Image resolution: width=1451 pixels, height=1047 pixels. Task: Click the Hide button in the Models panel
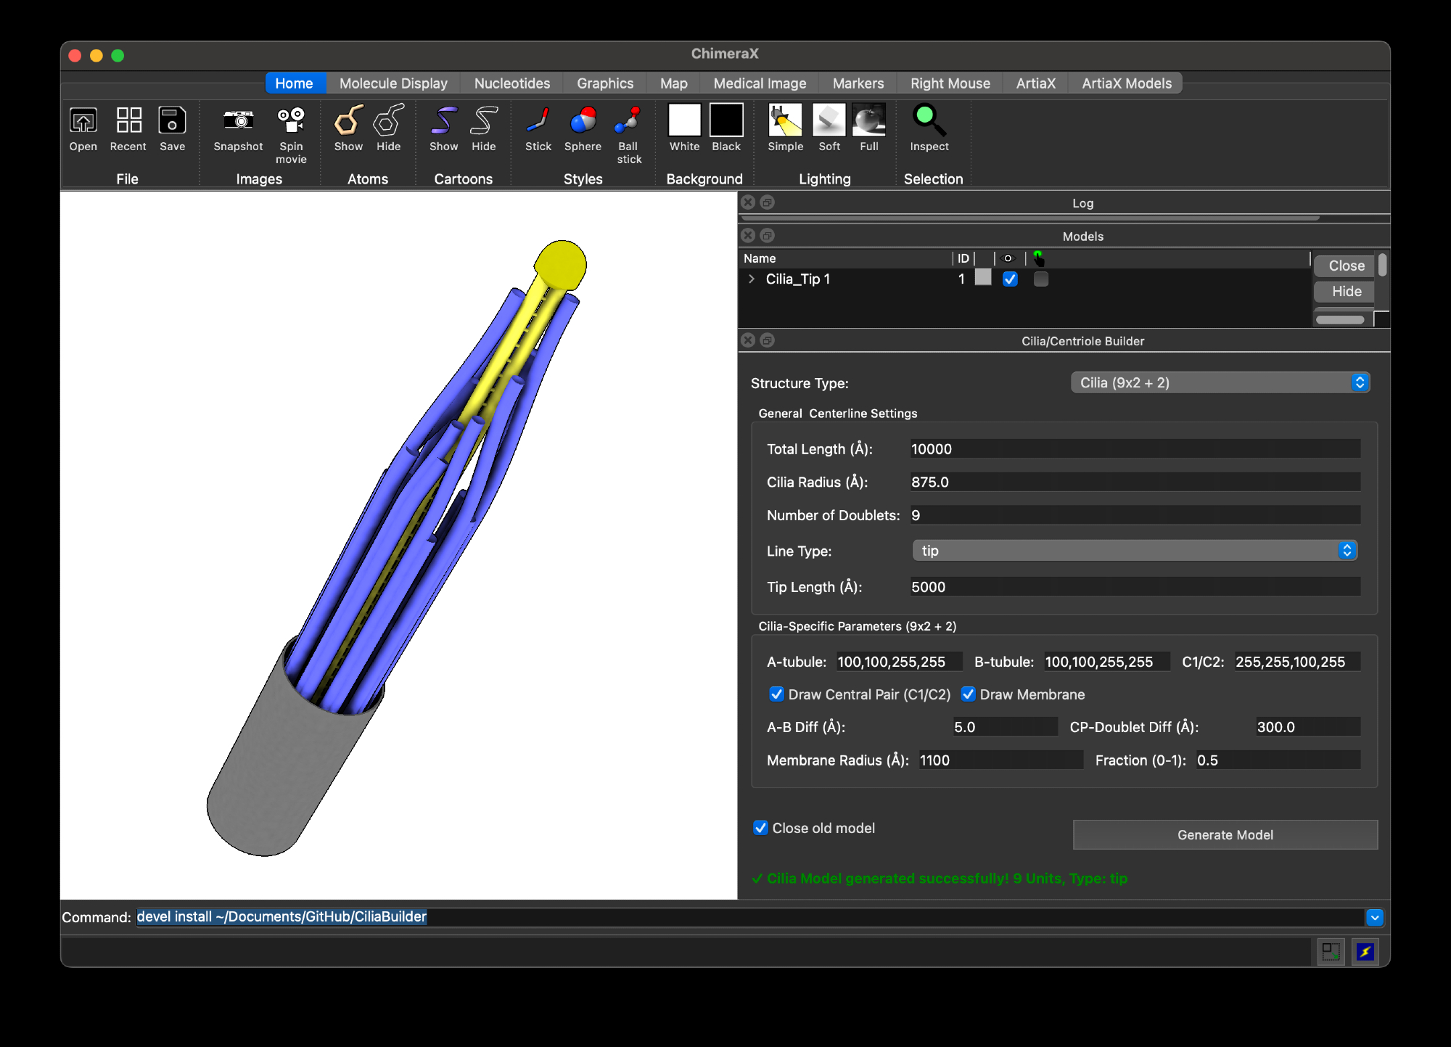[x=1346, y=291]
